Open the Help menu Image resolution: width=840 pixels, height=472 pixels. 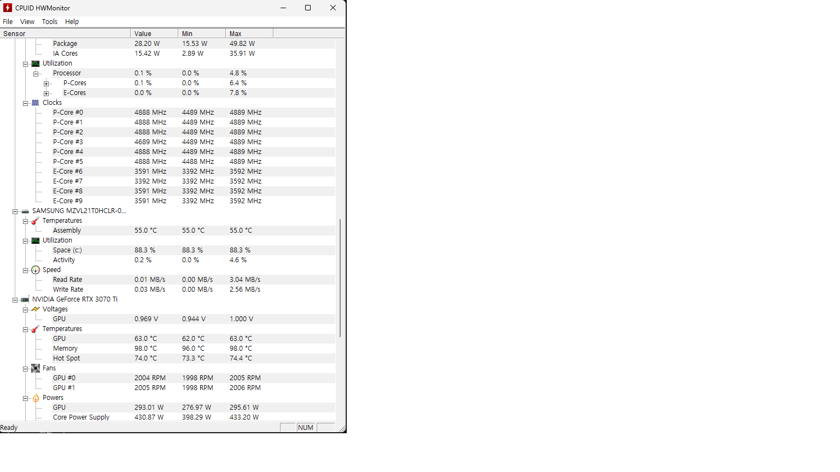point(72,22)
